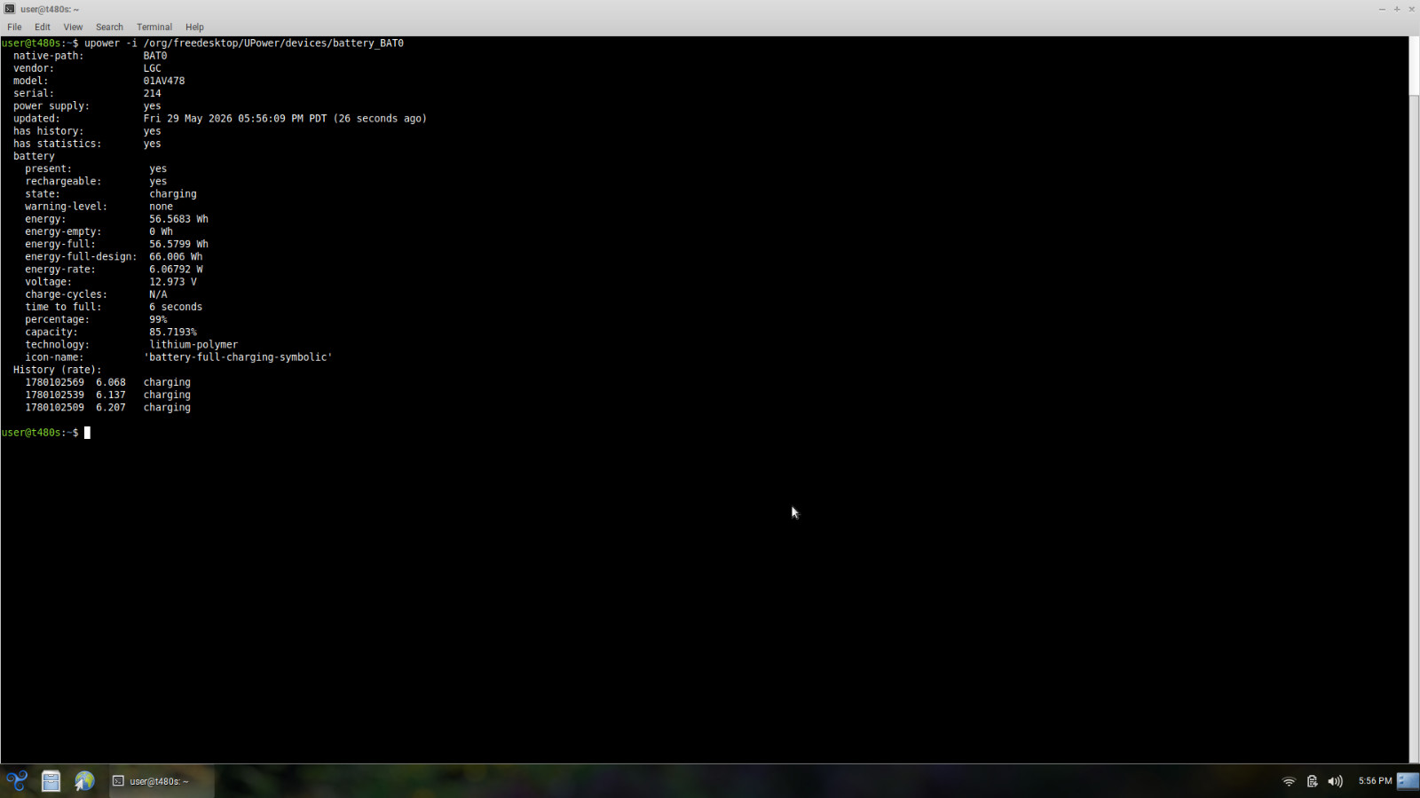Click the native-path value BAT0

pyautogui.click(x=155, y=56)
